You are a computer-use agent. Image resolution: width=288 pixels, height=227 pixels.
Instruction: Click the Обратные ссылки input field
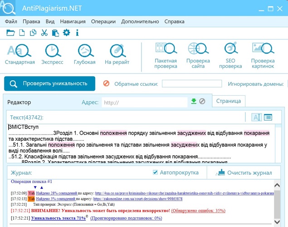pyautogui.click(x=192, y=84)
